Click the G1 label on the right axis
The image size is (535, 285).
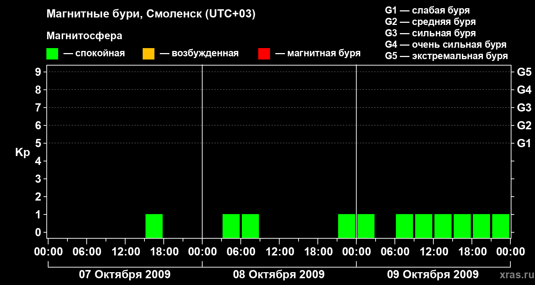coord(524,143)
